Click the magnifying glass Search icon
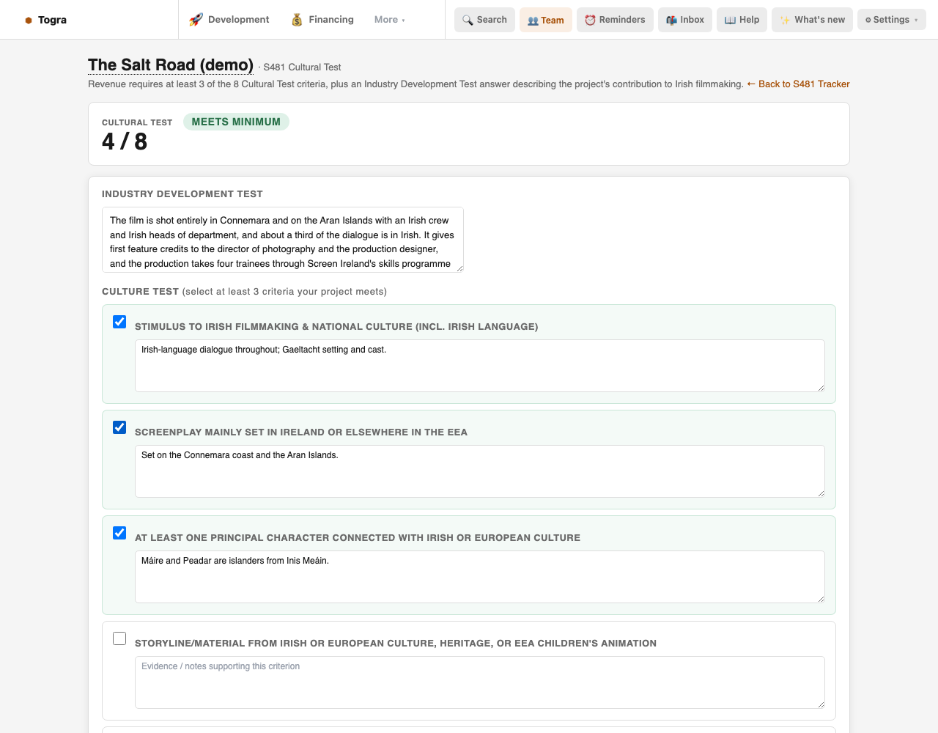The image size is (938, 733). pyautogui.click(x=468, y=20)
